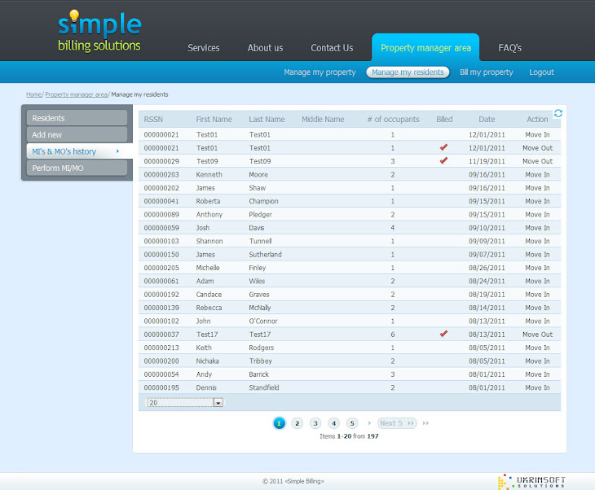Click the last page double-arrow icon
The image size is (595, 490).
[425, 423]
